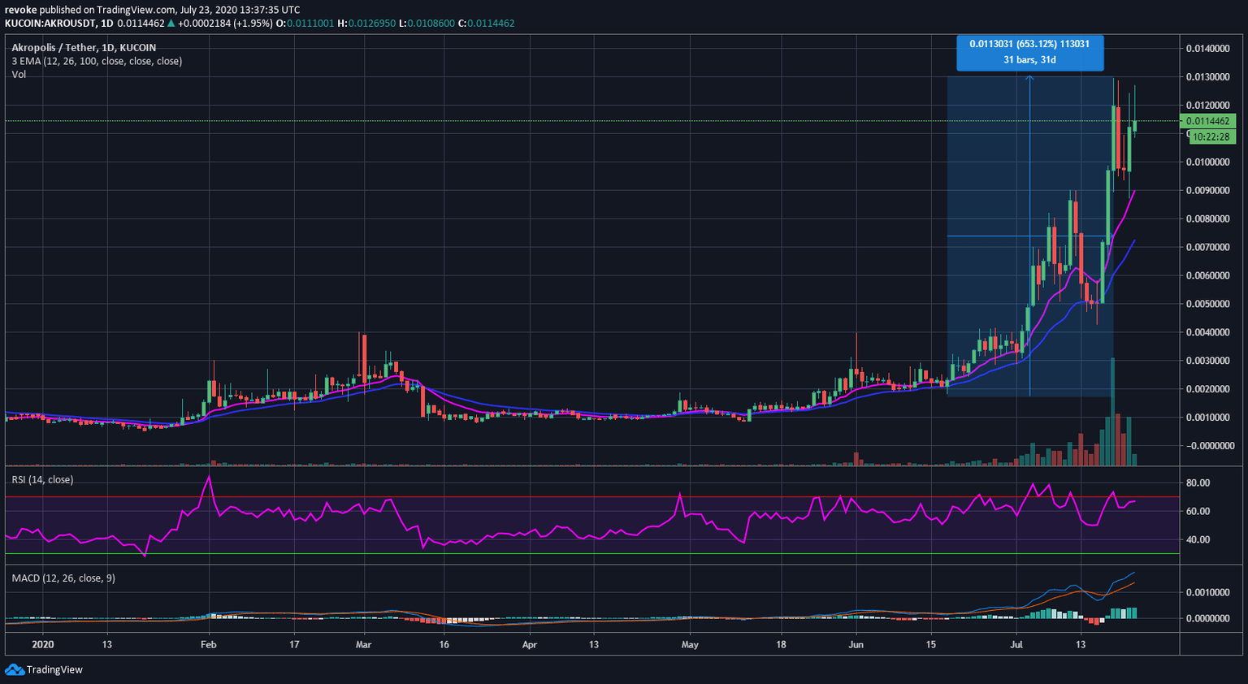Click the Jul label on the time axis
This screenshot has height=684, width=1248.
click(x=1016, y=645)
